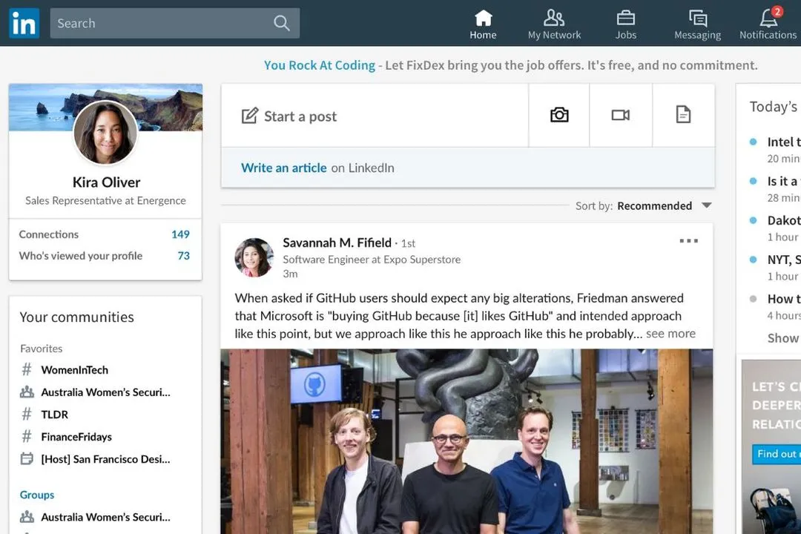This screenshot has height=534, width=801.
Task: Open Australia Women's Securi... under Favorites
Action: (106, 392)
